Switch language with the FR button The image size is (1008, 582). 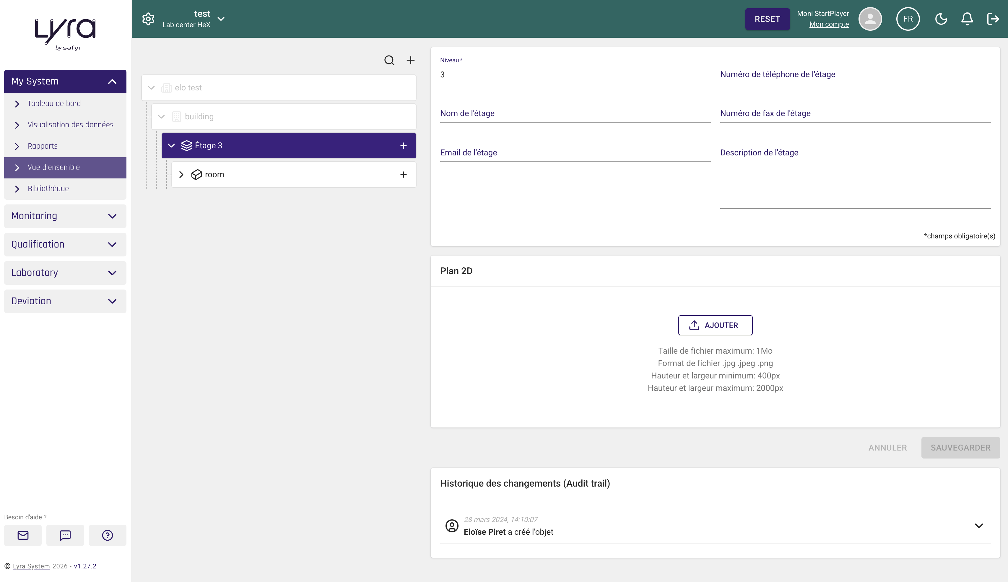pos(908,19)
